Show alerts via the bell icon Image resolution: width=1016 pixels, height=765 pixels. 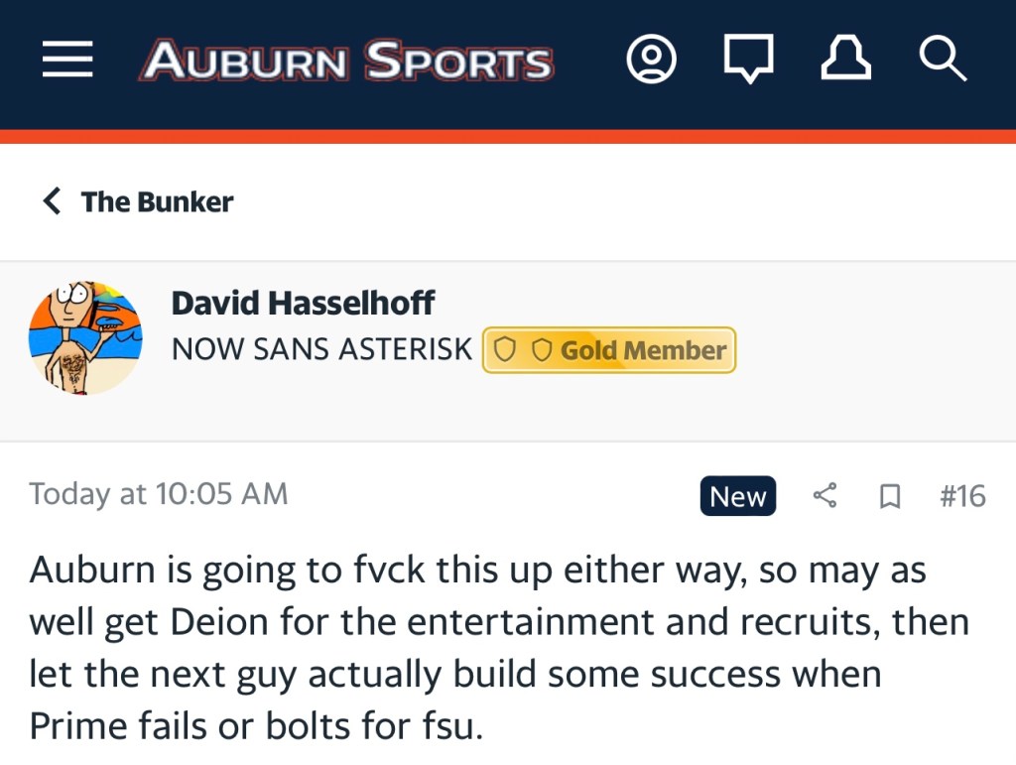(845, 61)
